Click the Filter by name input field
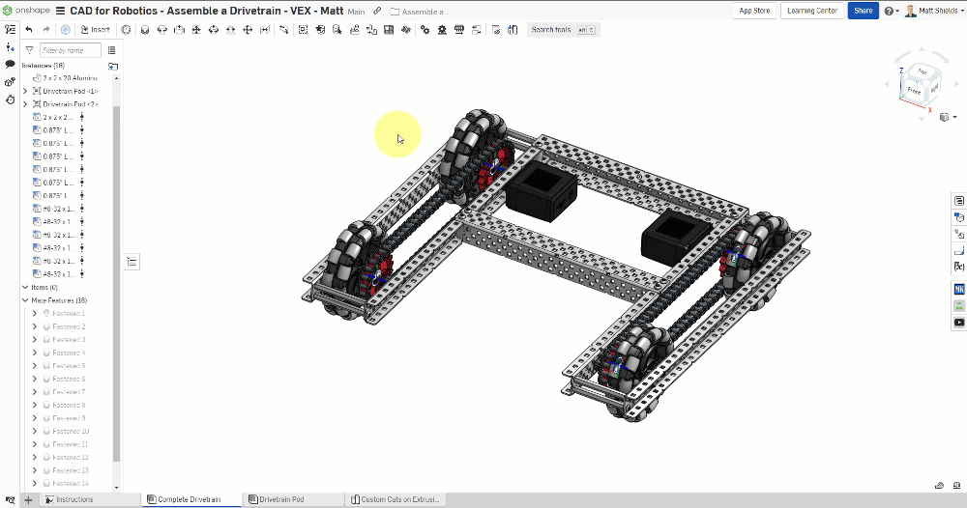 [70, 50]
